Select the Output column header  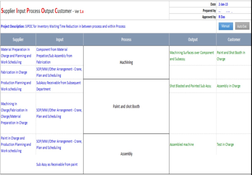193,39
